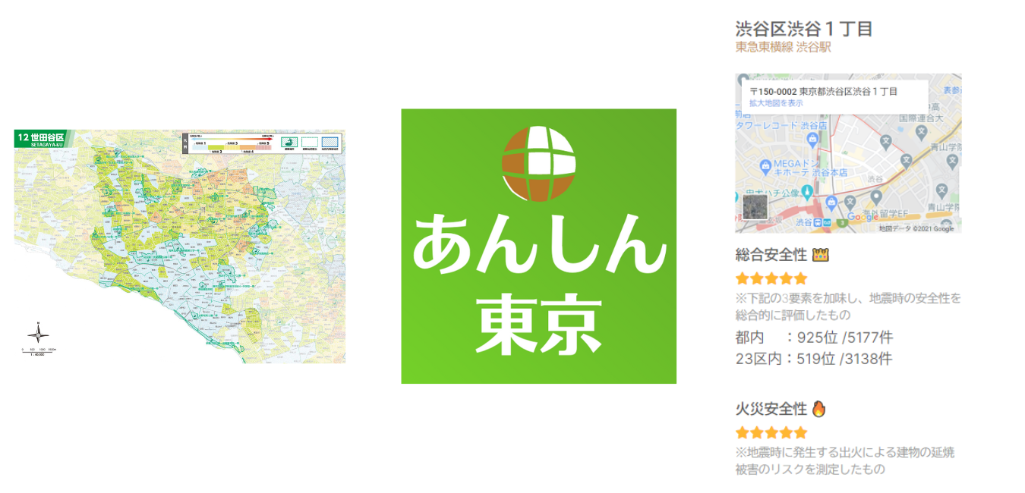This screenshot has width=1025, height=493.
Task: Click the Google logo on the map
Action: coord(863,217)
